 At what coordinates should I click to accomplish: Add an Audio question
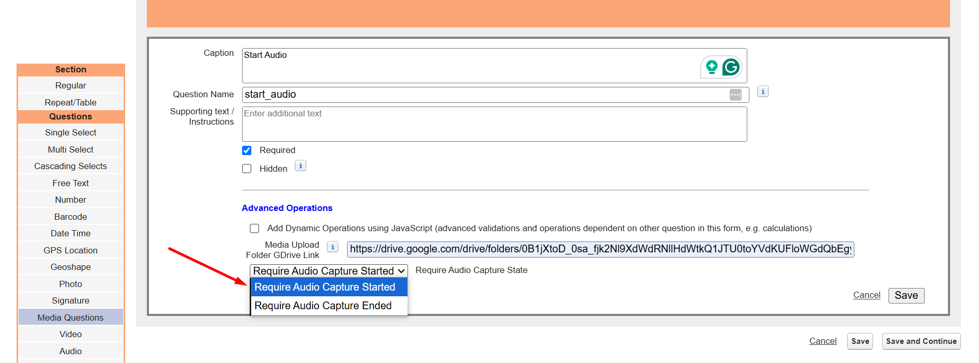(71, 351)
